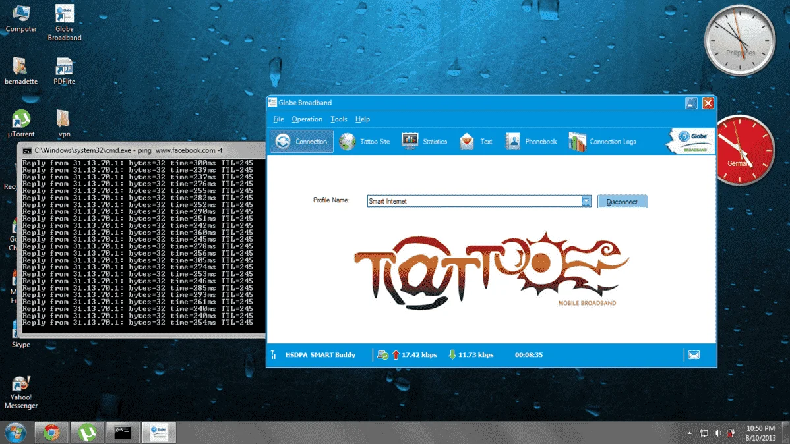Open the Tattoo Site tab
The width and height of the screenshot is (790, 444).
pos(365,142)
